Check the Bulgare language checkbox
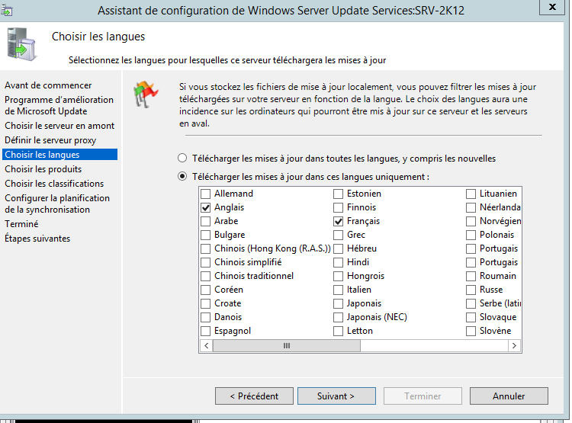The width and height of the screenshot is (572, 423). click(206, 235)
